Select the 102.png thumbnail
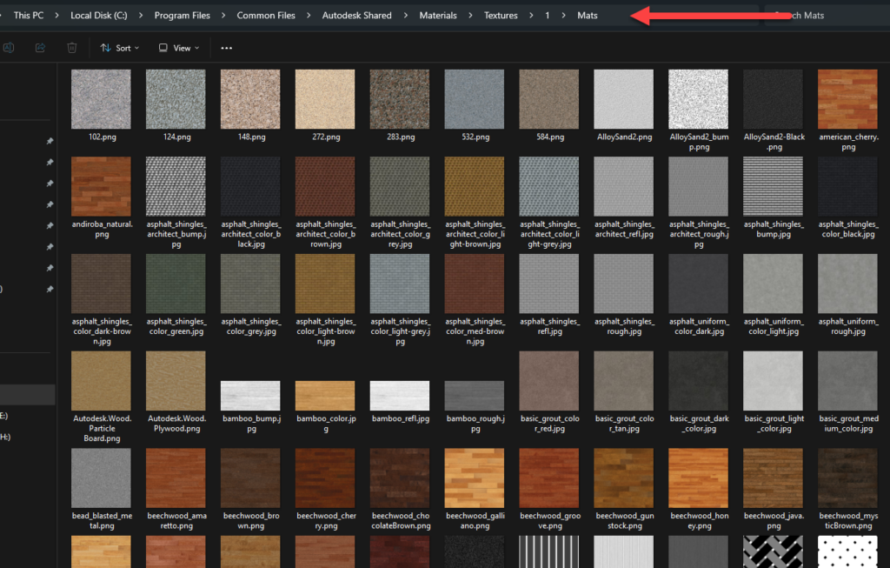 (101, 99)
